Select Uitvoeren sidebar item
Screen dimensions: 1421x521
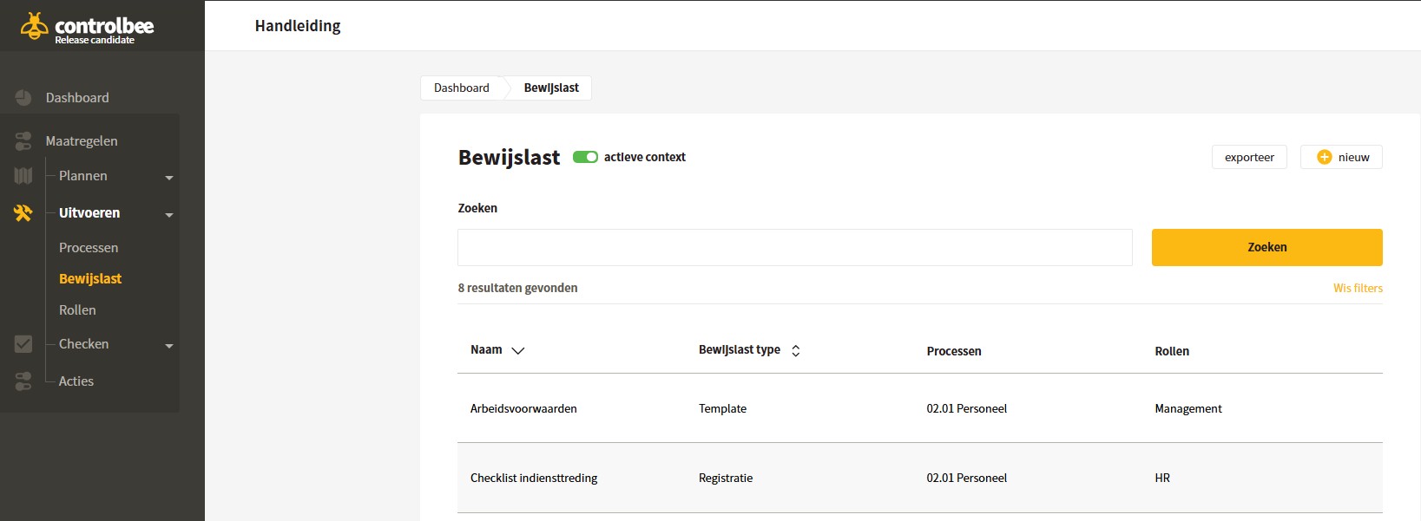click(89, 212)
